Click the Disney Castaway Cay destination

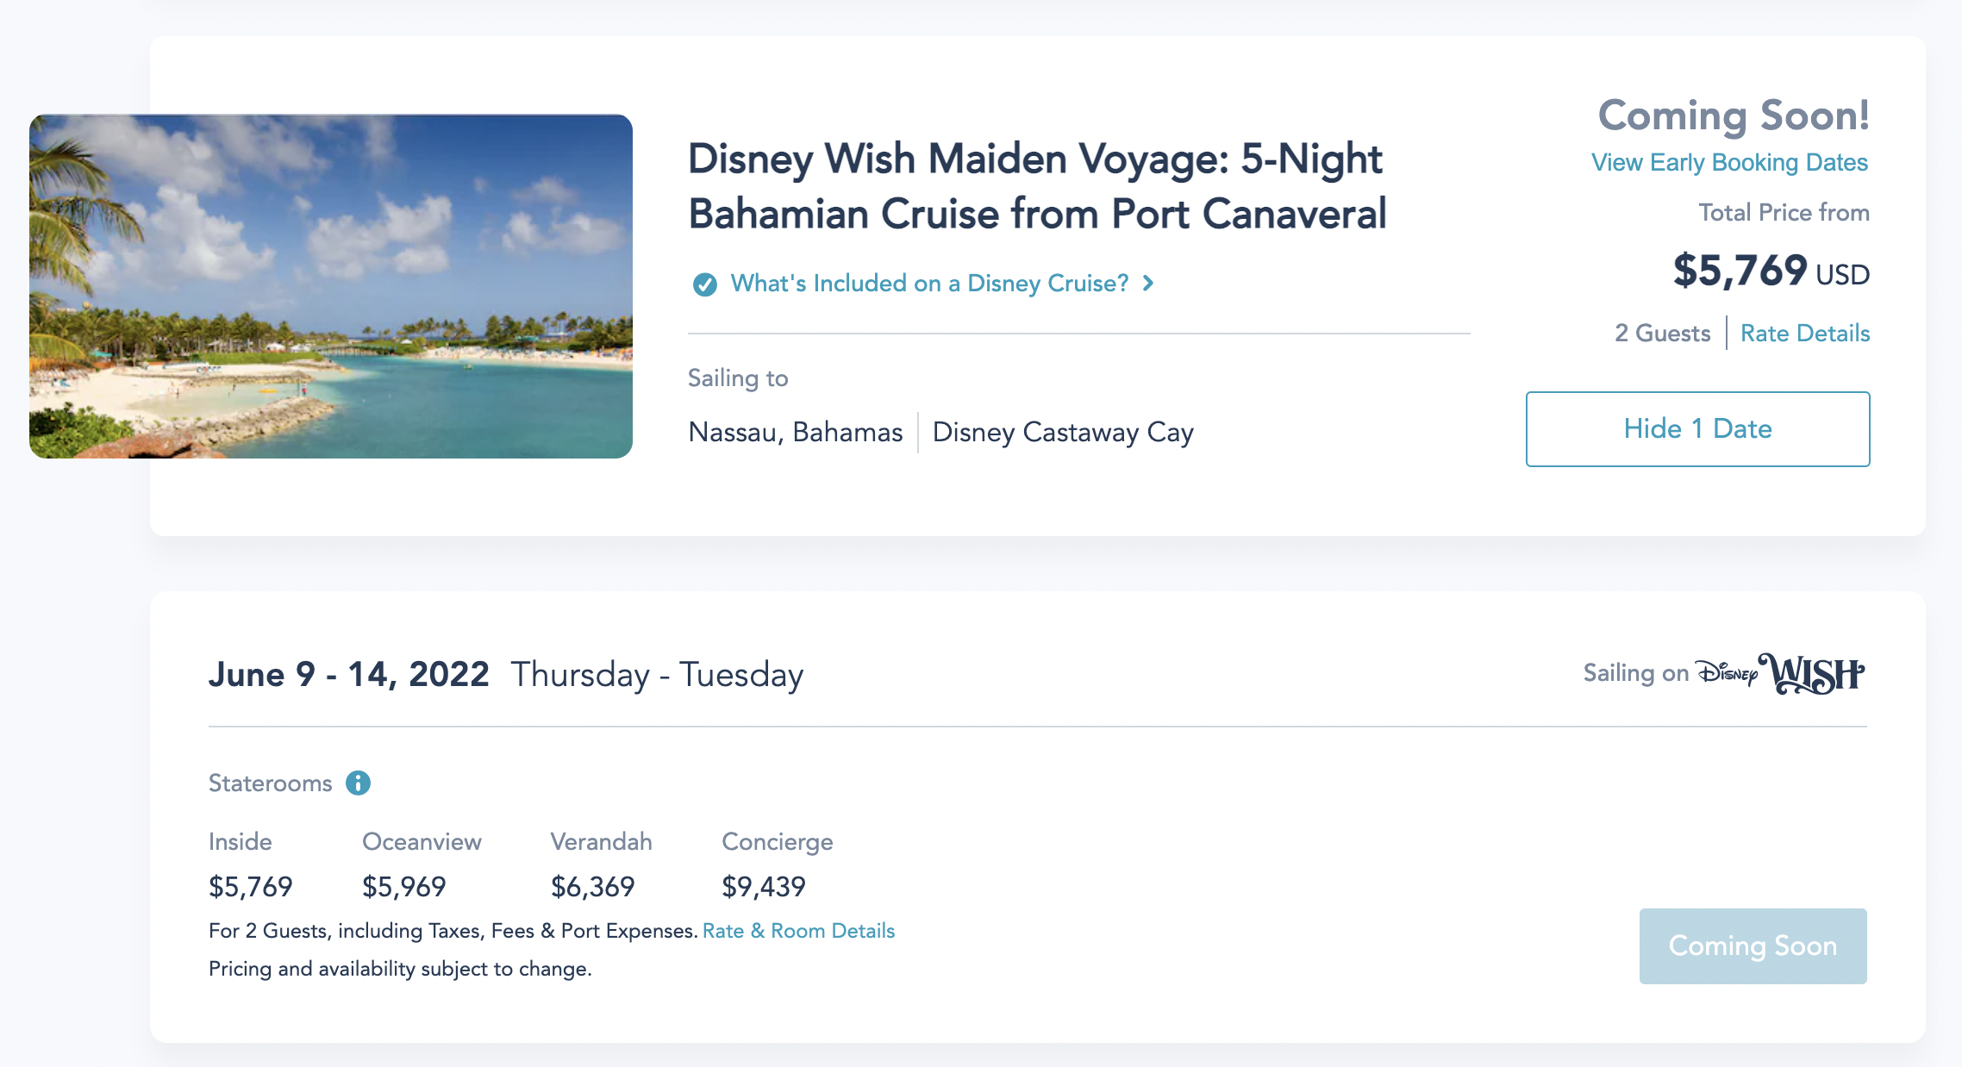(x=1062, y=432)
